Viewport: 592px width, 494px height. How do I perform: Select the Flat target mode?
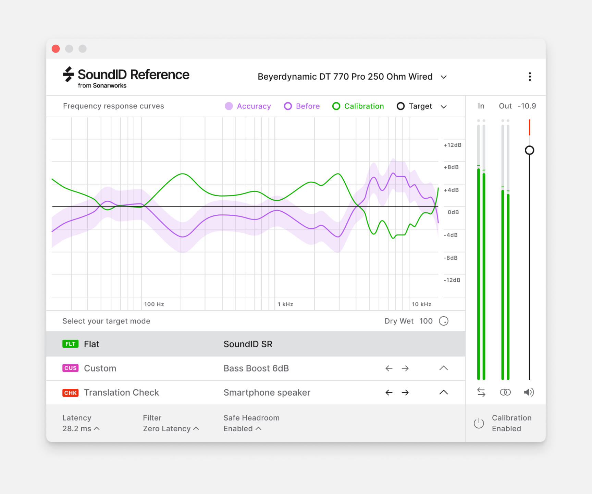pyautogui.click(x=91, y=344)
